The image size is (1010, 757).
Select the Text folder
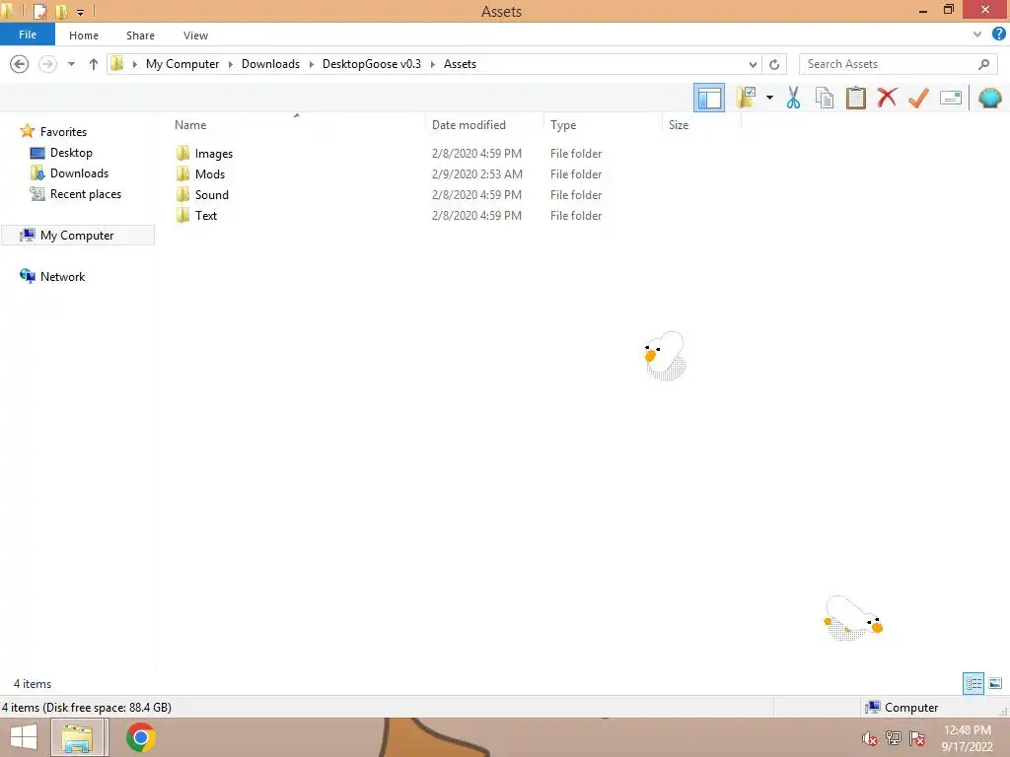206,215
